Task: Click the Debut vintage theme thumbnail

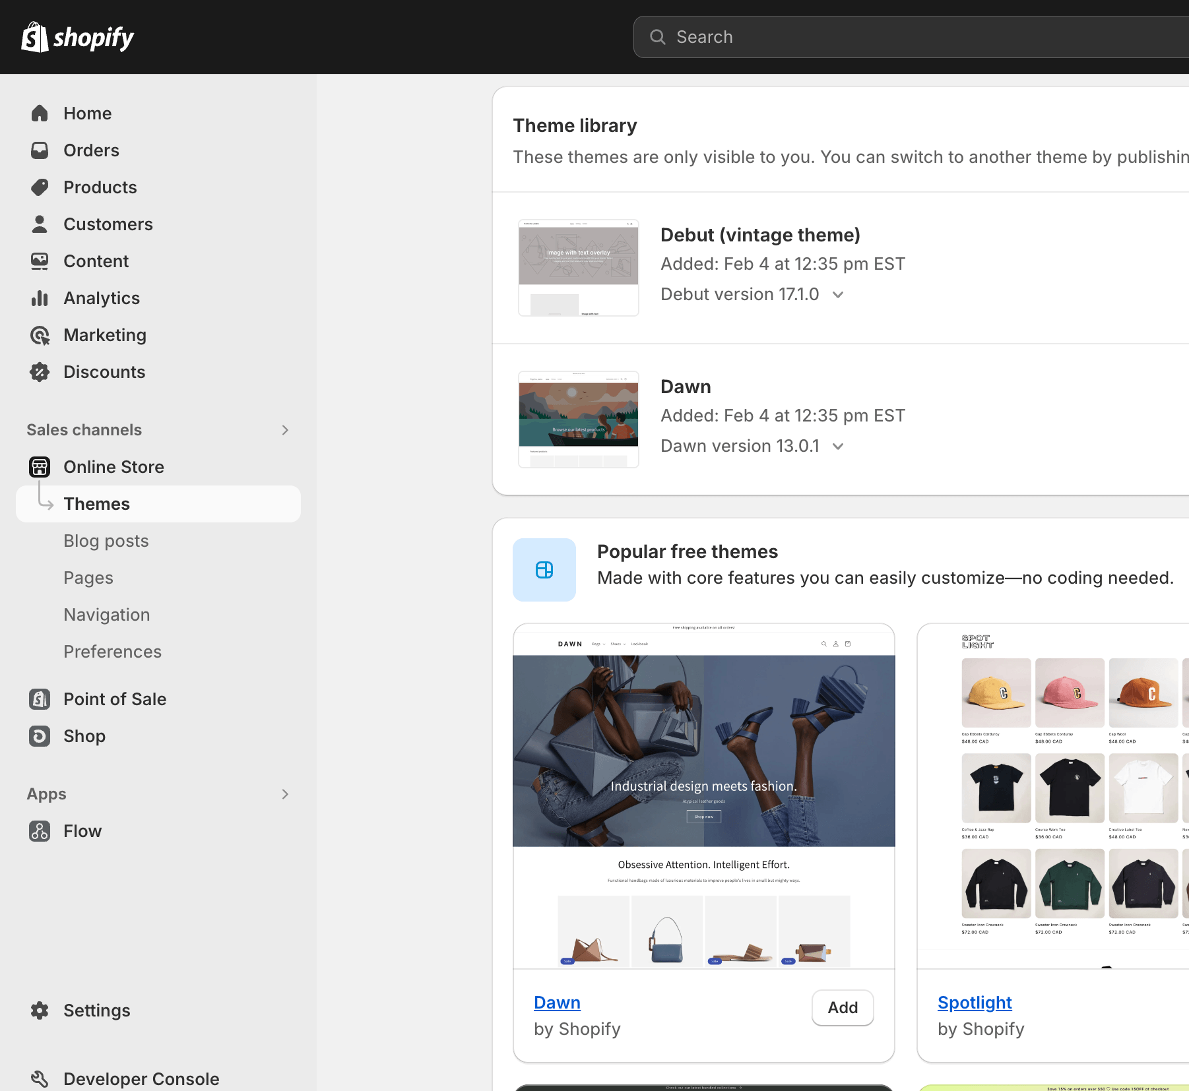Action: click(579, 268)
